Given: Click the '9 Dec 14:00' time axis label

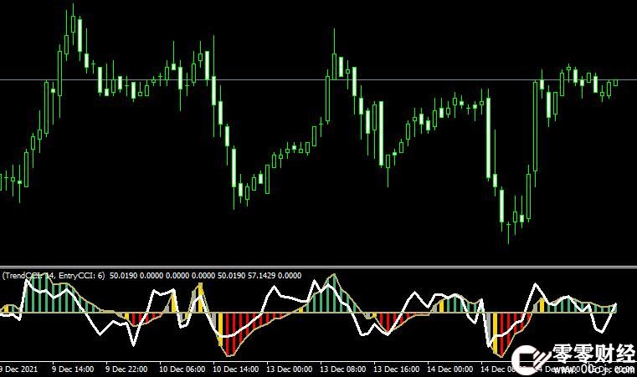Looking at the screenshot, I should tap(73, 369).
